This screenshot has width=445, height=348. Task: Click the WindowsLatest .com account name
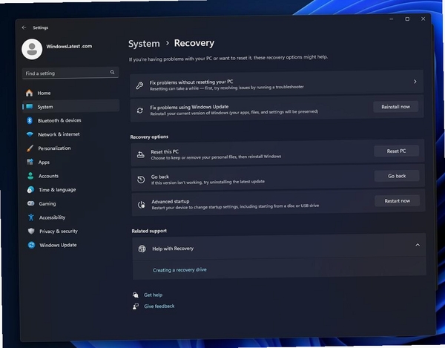[69, 46]
